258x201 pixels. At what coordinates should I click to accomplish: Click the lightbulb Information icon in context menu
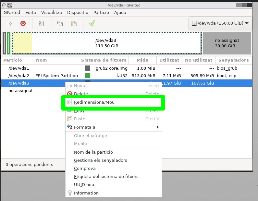pyautogui.click(x=69, y=193)
